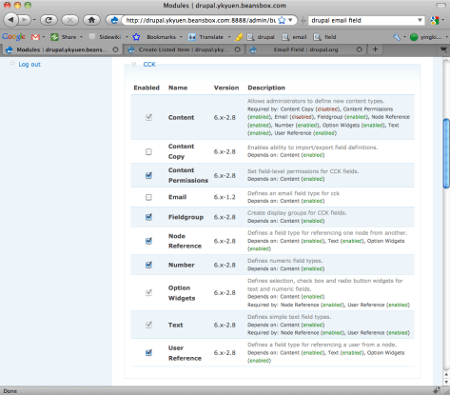
Task: Click the URL address field
Action: (x=201, y=20)
